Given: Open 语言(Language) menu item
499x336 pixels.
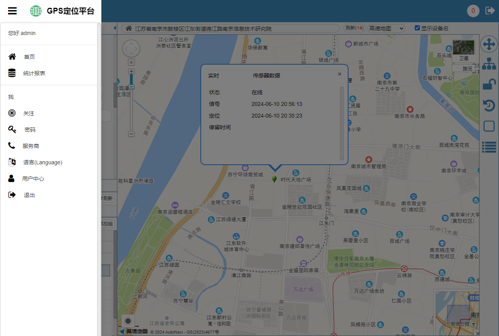Looking at the screenshot, I should [x=42, y=162].
